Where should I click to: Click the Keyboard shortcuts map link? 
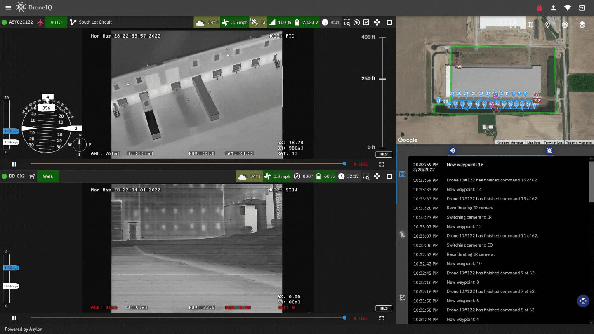point(510,143)
